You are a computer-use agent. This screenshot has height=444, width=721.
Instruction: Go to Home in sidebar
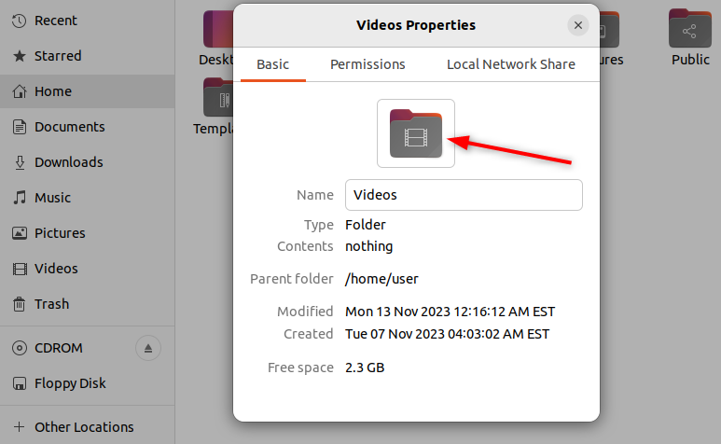(x=53, y=91)
